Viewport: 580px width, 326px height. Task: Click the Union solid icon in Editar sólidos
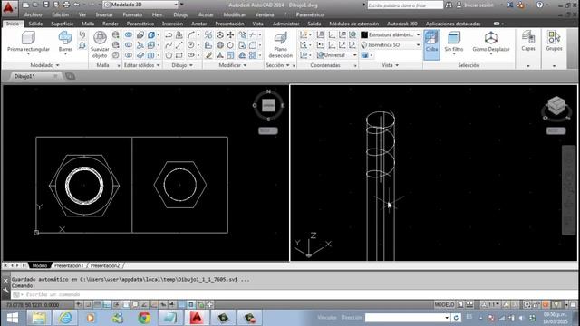(x=129, y=34)
